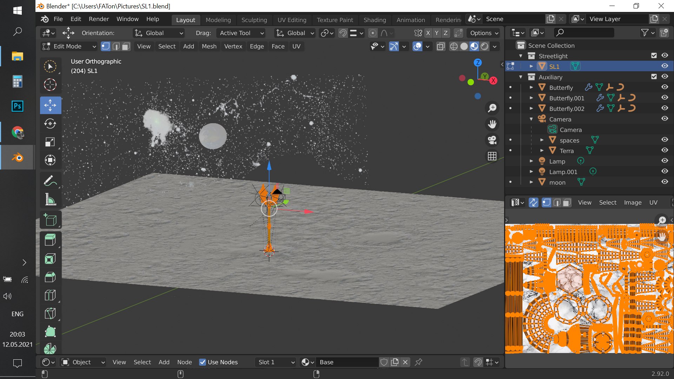The image size is (674, 379).
Task: Open the Mesh menu
Action: tap(209, 46)
